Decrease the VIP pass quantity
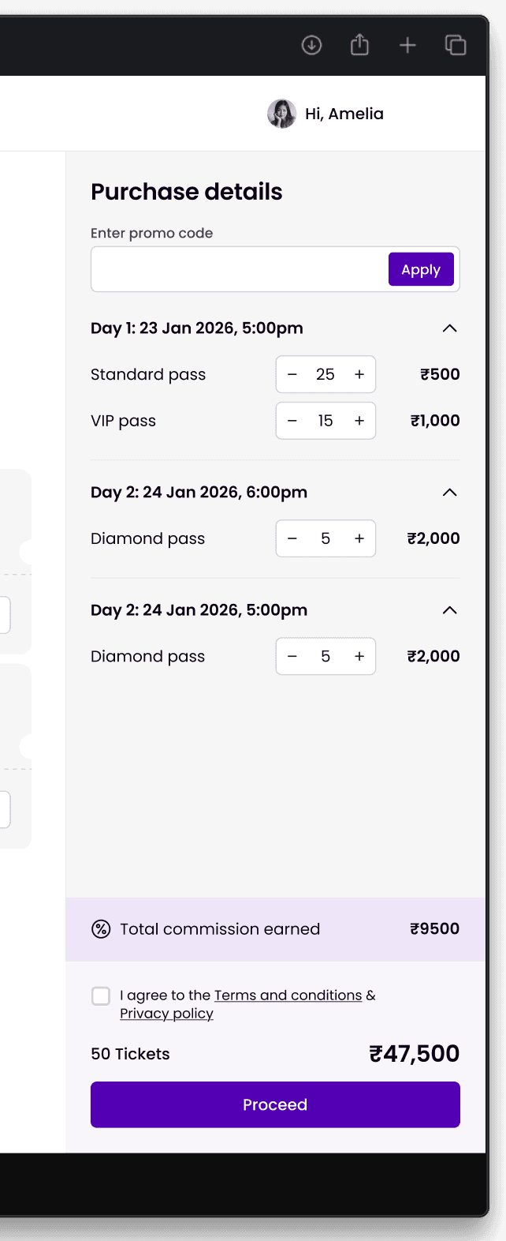The image size is (506, 1241). [292, 421]
